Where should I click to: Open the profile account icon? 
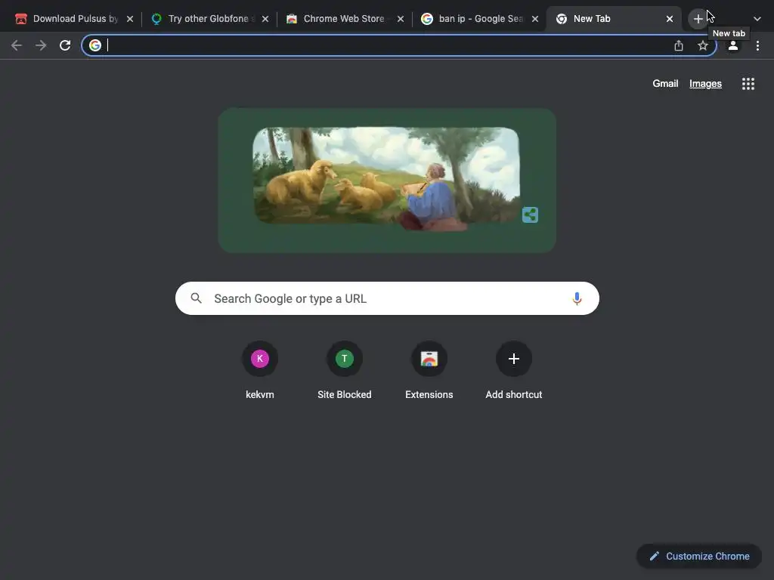[x=733, y=46]
